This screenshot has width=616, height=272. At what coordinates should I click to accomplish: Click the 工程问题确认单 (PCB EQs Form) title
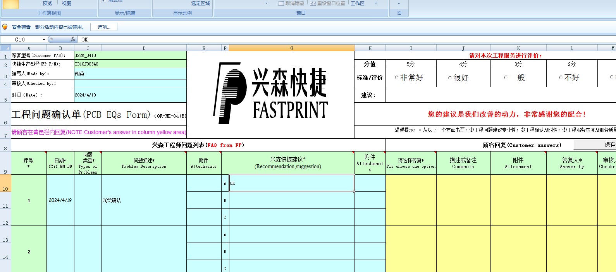coord(99,114)
